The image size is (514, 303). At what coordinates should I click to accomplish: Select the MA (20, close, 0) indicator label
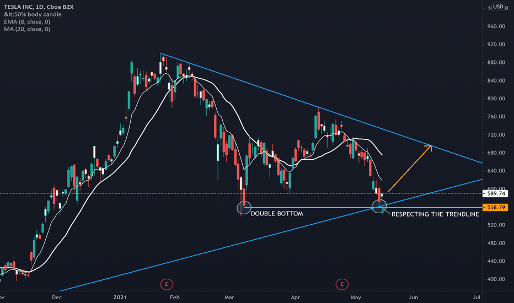(27, 29)
